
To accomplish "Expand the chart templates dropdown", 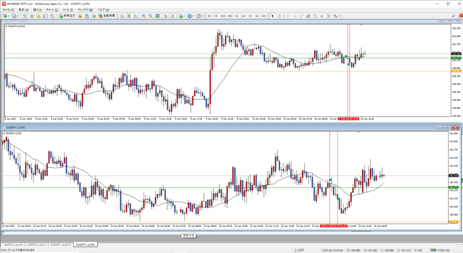I will point(202,16).
